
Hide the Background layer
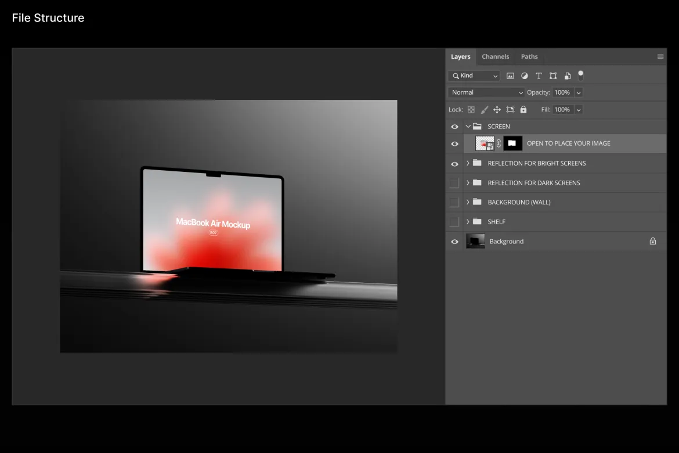click(454, 242)
